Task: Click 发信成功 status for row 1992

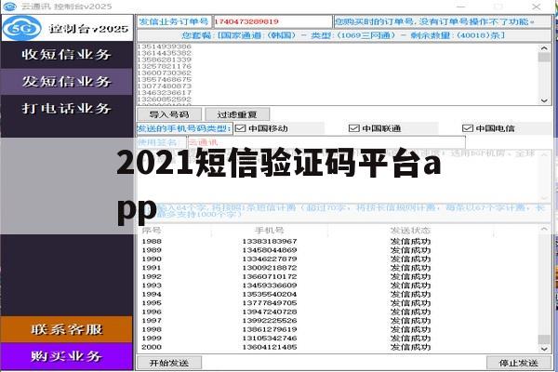Action: pos(410,276)
